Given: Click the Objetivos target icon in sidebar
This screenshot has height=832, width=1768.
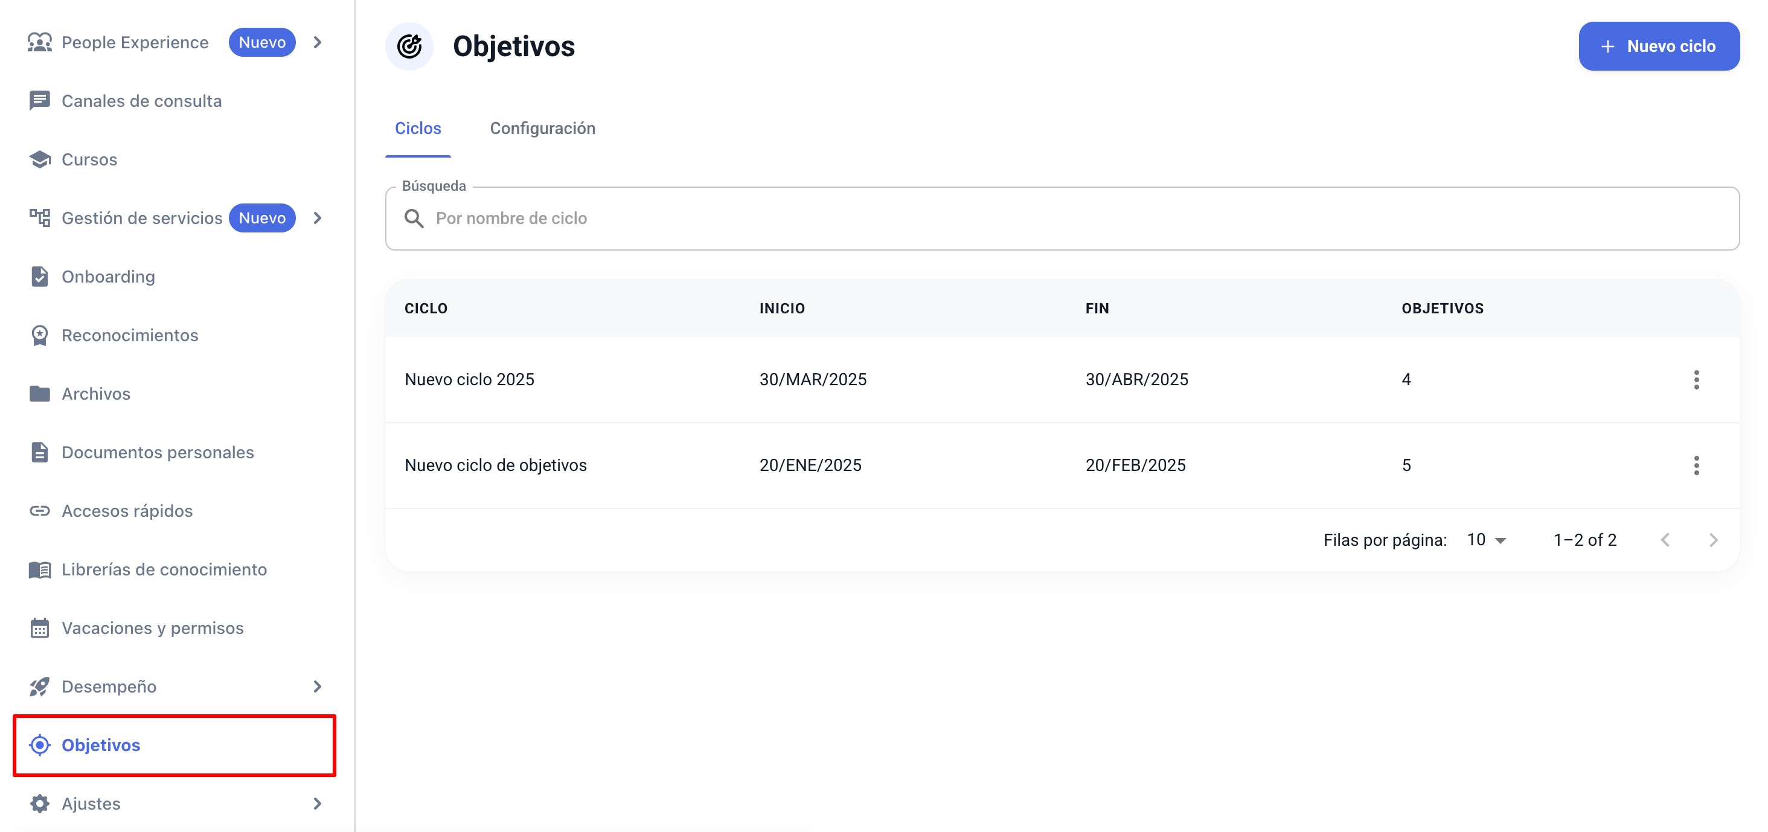Looking at the screenshot, I should tap(40, 745).
